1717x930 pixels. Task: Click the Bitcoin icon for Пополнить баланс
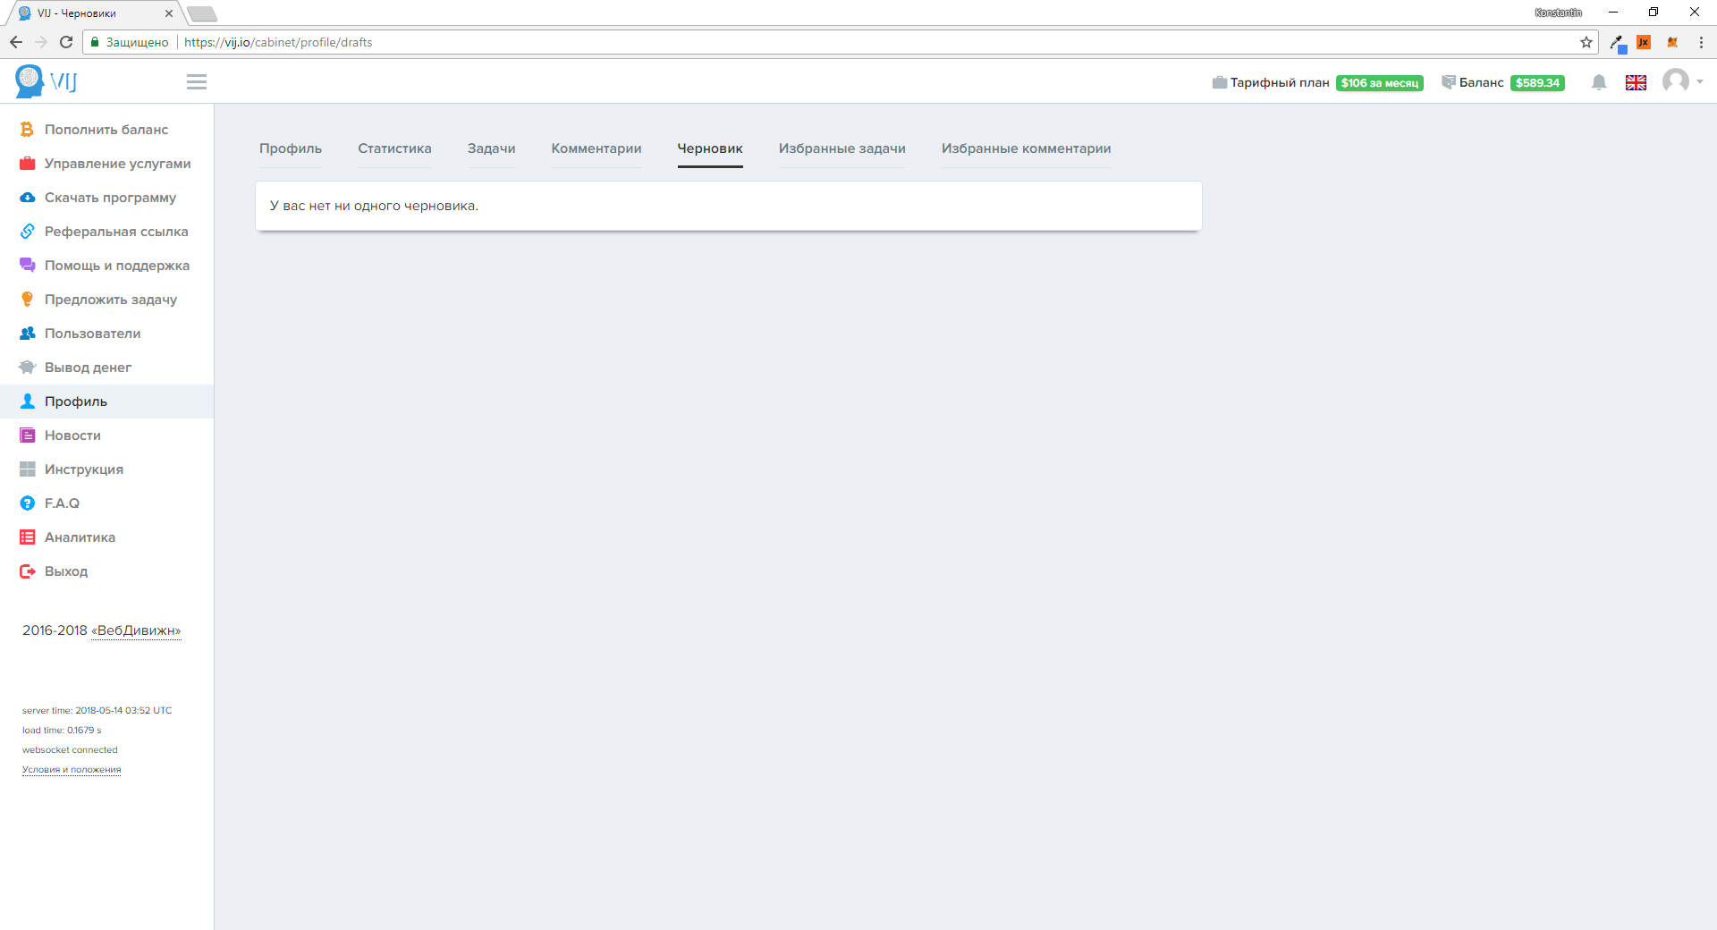(x=28, y=130)
